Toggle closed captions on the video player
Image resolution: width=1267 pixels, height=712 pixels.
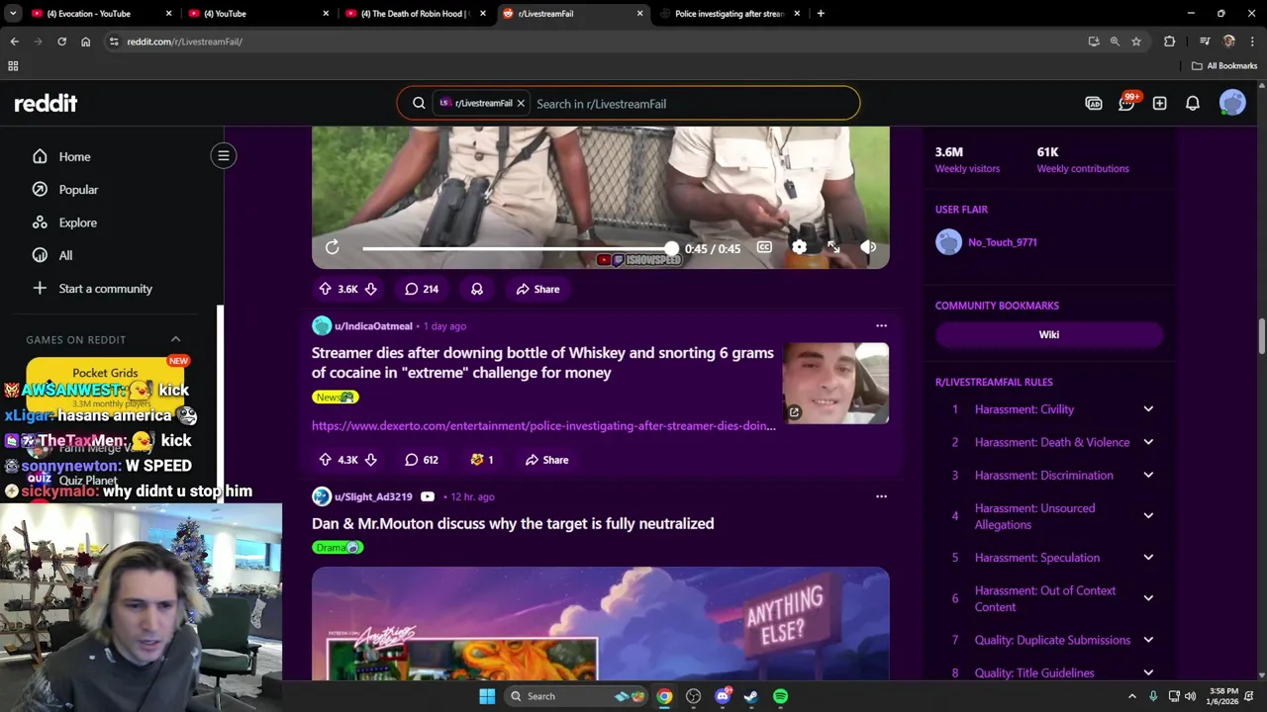[764, 247]
